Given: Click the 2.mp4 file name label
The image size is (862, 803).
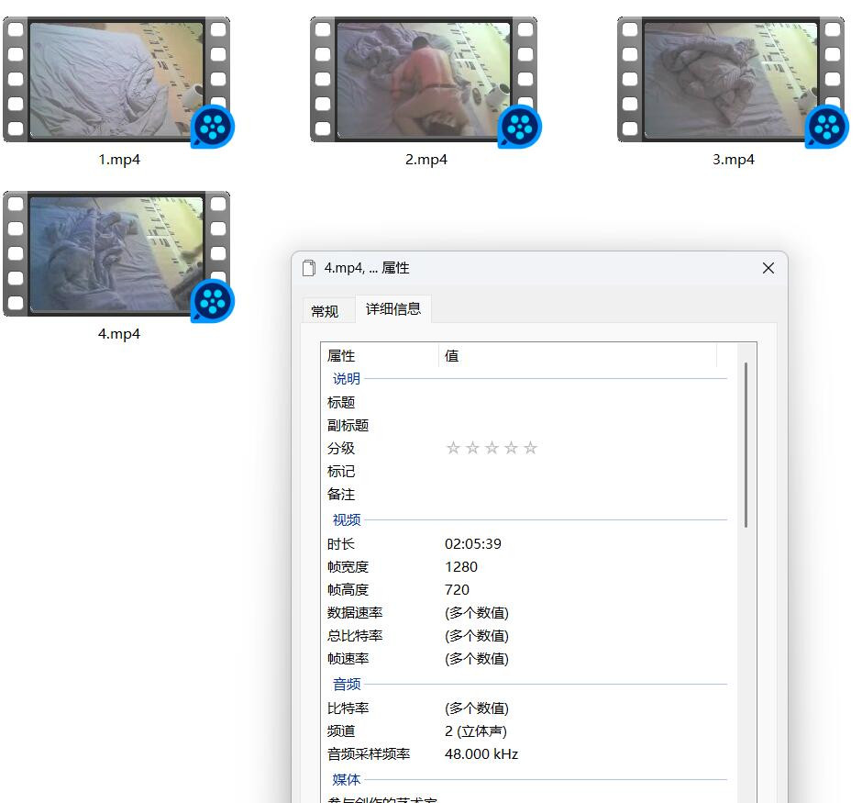Looking at the screenshot, I should pos(426,160).
